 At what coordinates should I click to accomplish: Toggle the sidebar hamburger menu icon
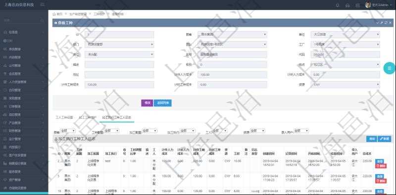42,5
